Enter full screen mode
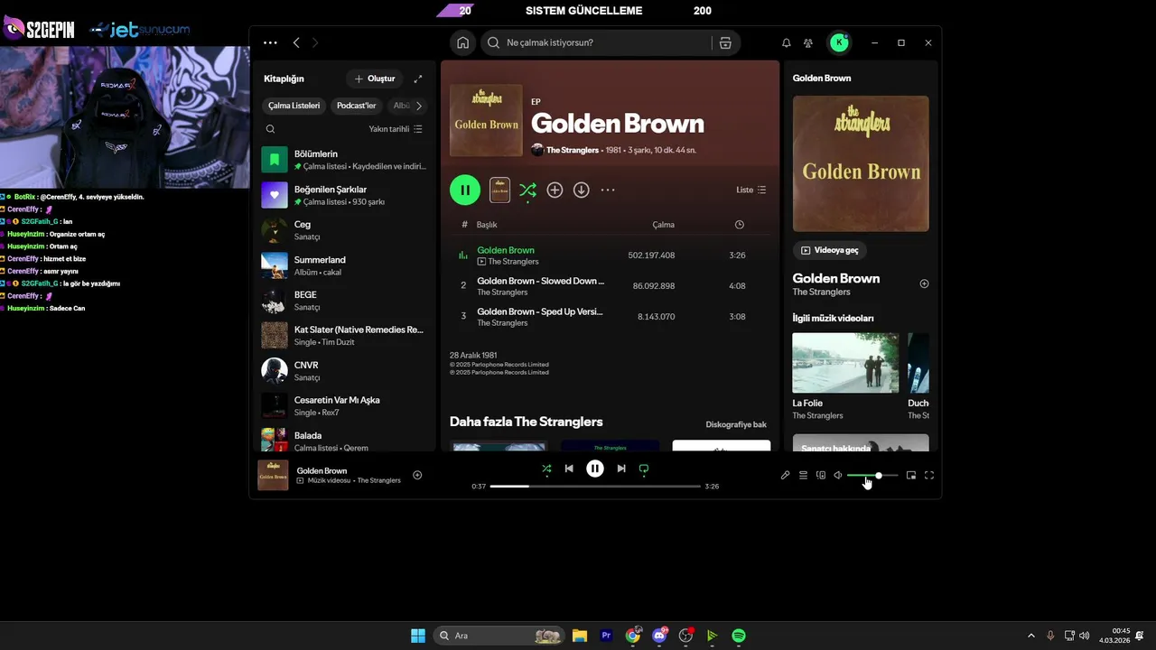The height and width of the screenshot is (650, 1156). (929, 475)
